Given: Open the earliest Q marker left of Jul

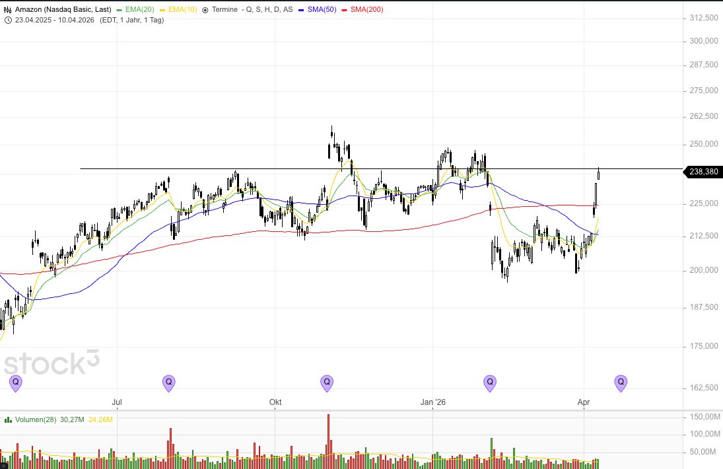Looking at the screenshot, I should pyautogui.click(x=16, y=382).
